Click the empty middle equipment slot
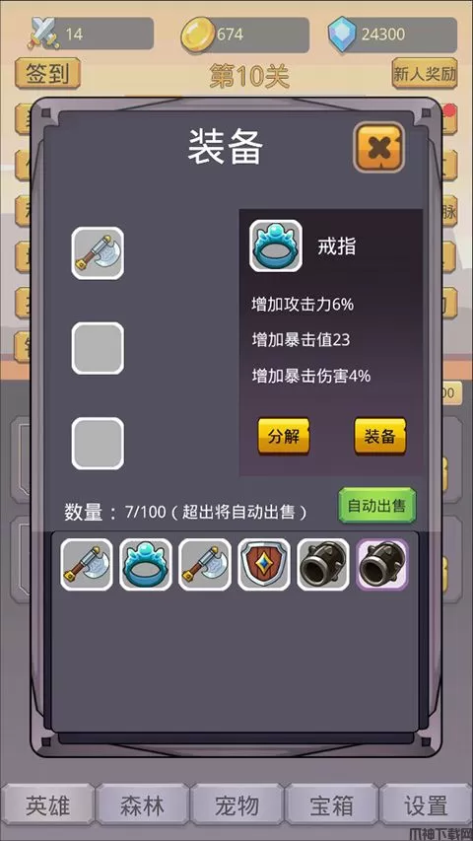The width and height of the screenshot is (473, 841). (x=98, y=348)
